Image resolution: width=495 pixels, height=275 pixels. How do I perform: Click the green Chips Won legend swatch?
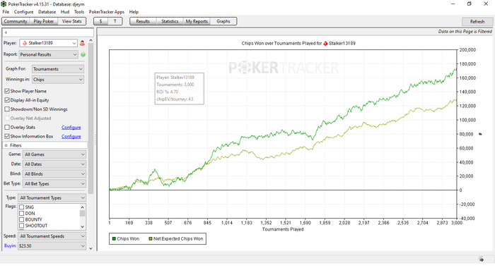(114, 239)
